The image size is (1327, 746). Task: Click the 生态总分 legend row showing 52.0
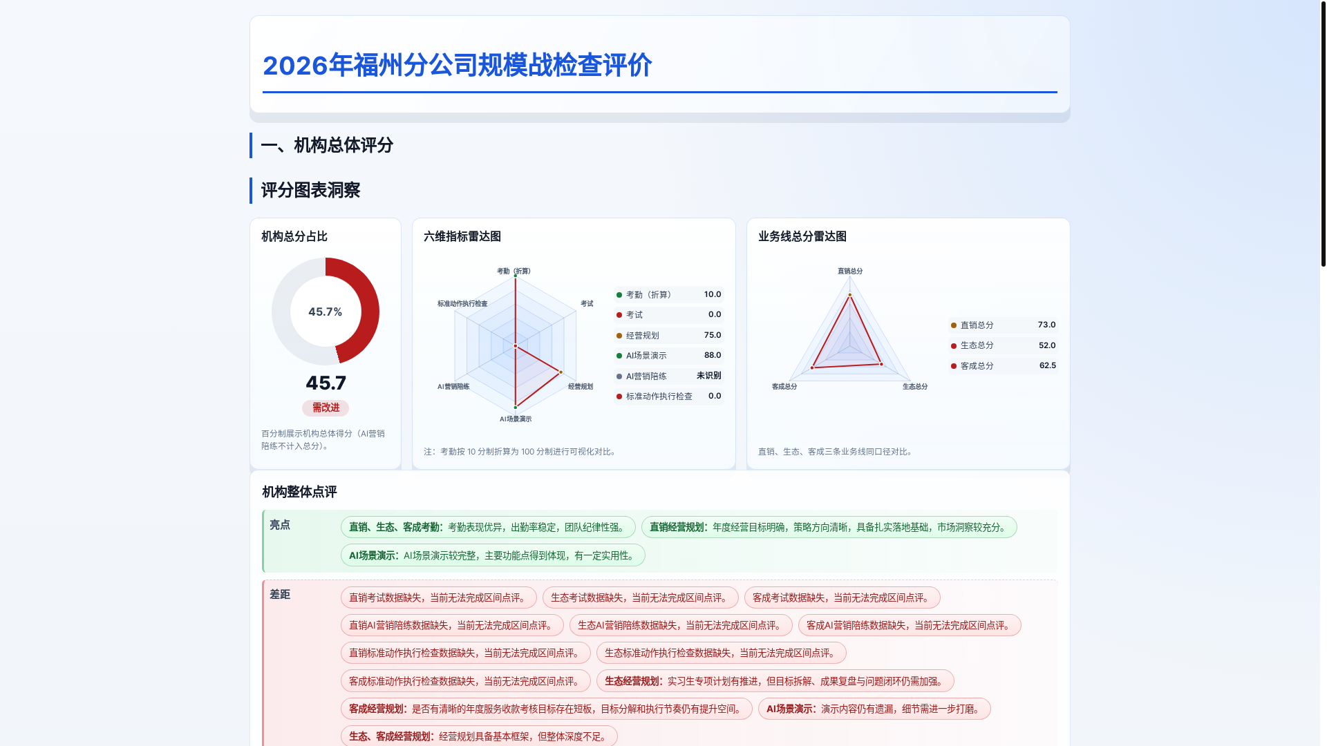[x=1003, y=345]
